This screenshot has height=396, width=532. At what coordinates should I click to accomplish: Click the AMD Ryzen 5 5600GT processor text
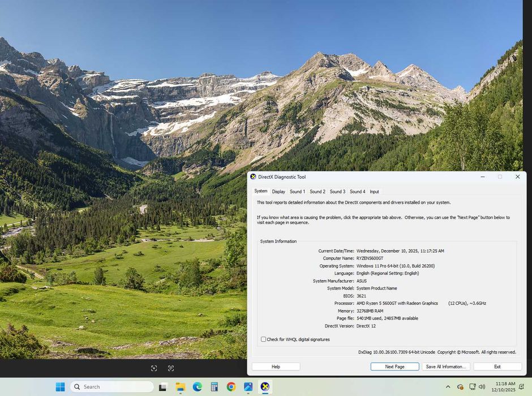point(397,303)
